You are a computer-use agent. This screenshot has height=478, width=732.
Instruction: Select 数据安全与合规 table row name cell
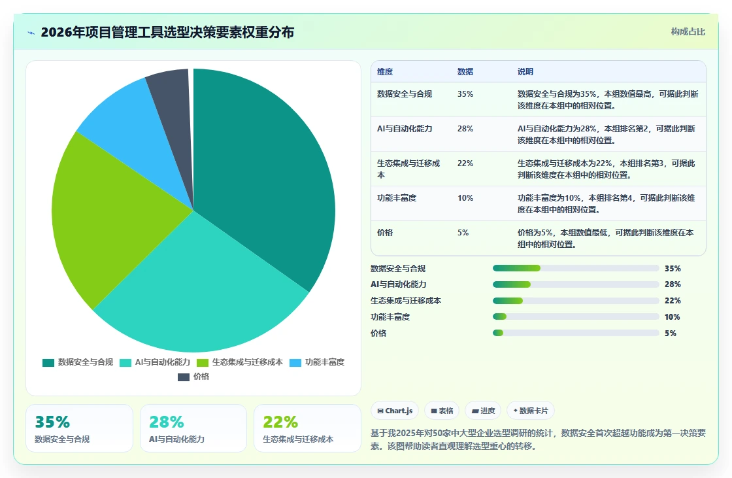411,99
